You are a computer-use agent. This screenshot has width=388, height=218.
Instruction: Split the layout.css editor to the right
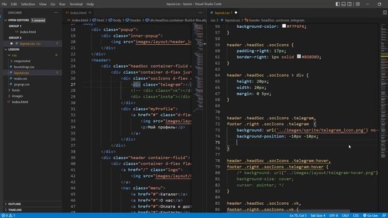coord(385,12)
